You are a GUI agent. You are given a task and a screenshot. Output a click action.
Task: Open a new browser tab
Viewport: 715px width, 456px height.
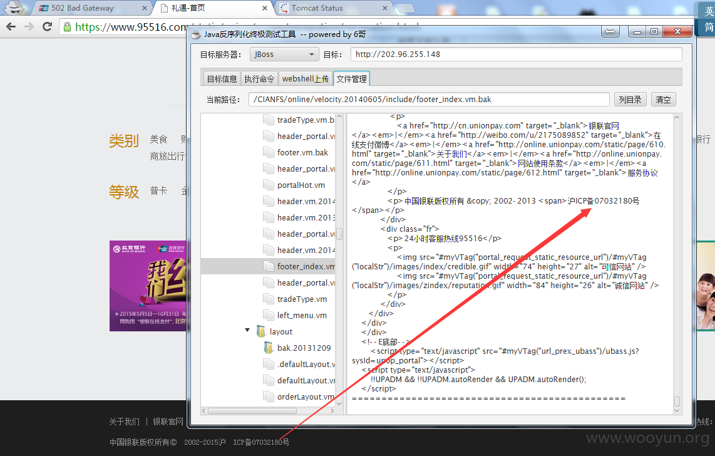pyautogui.click(x=405, y=8)
